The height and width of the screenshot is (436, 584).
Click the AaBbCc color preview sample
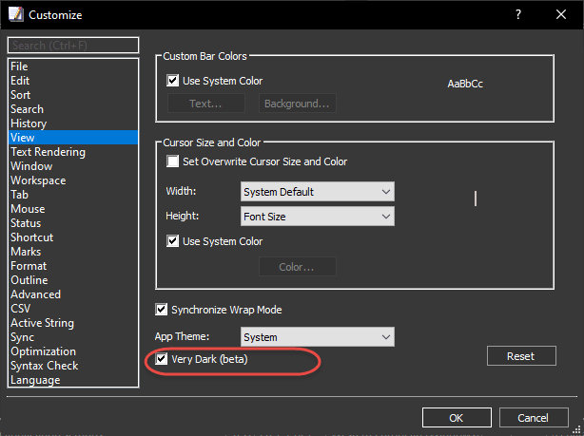click(465, 84)
